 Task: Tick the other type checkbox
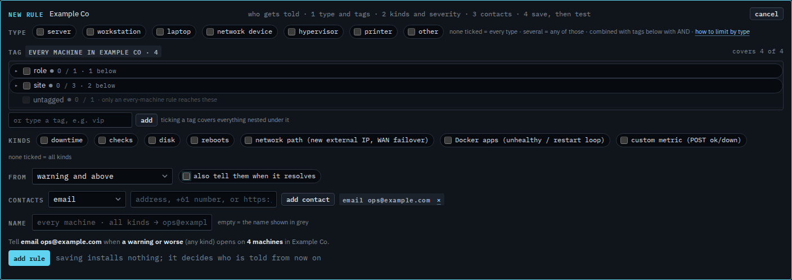(x=411, y=32)
